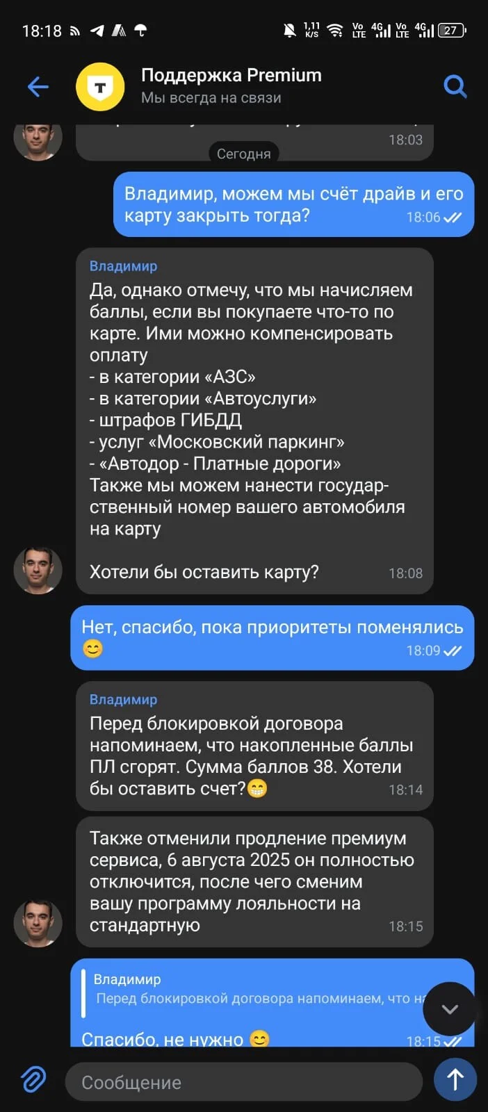Attach a file with the paperclip icon
Viewport: 488px width, 1112px height.
[33, 1080]
